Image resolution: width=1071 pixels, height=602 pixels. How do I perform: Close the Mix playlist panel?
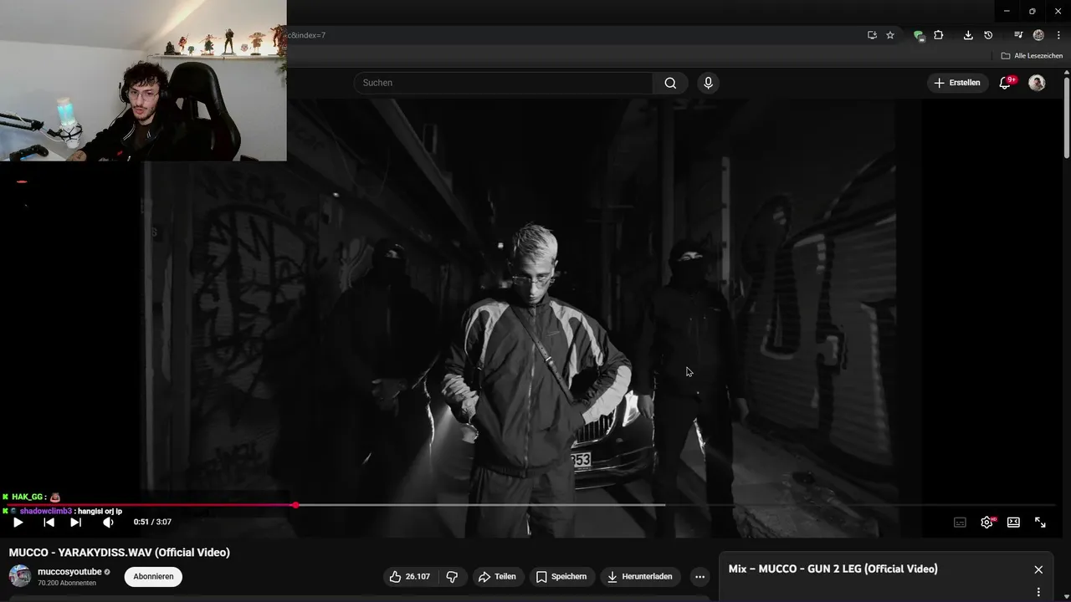[x=1038, y=569]
